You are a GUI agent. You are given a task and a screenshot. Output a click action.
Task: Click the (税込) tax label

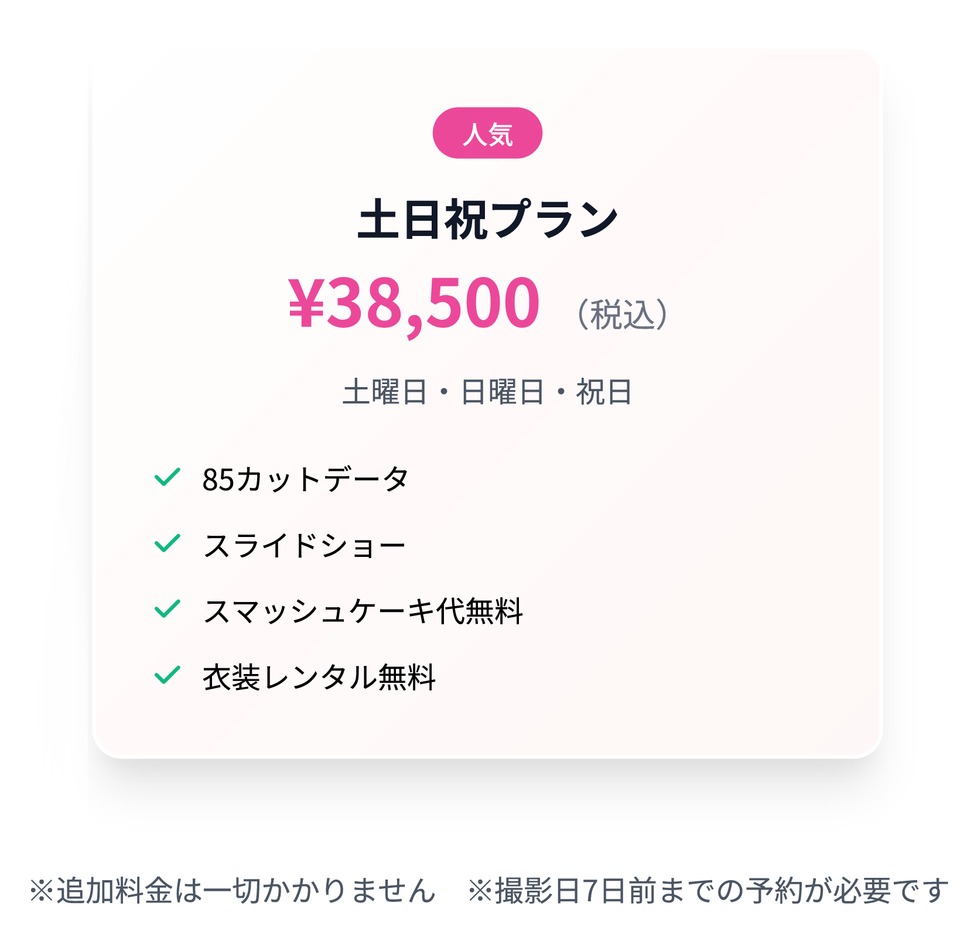tap(623, 314)
